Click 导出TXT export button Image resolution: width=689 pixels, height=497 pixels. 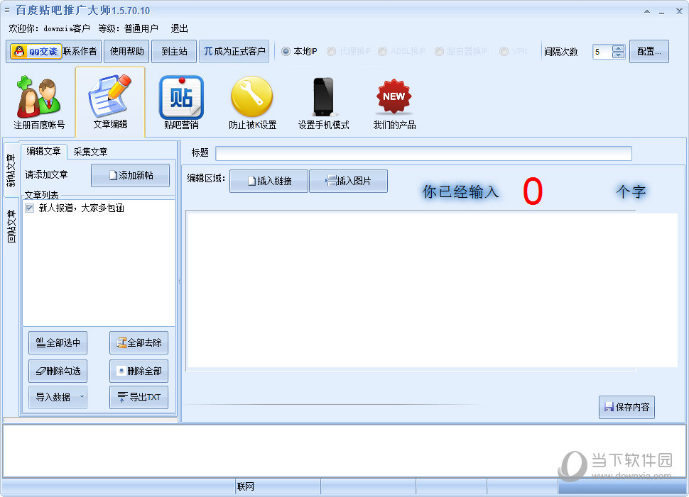pos(139,397)
